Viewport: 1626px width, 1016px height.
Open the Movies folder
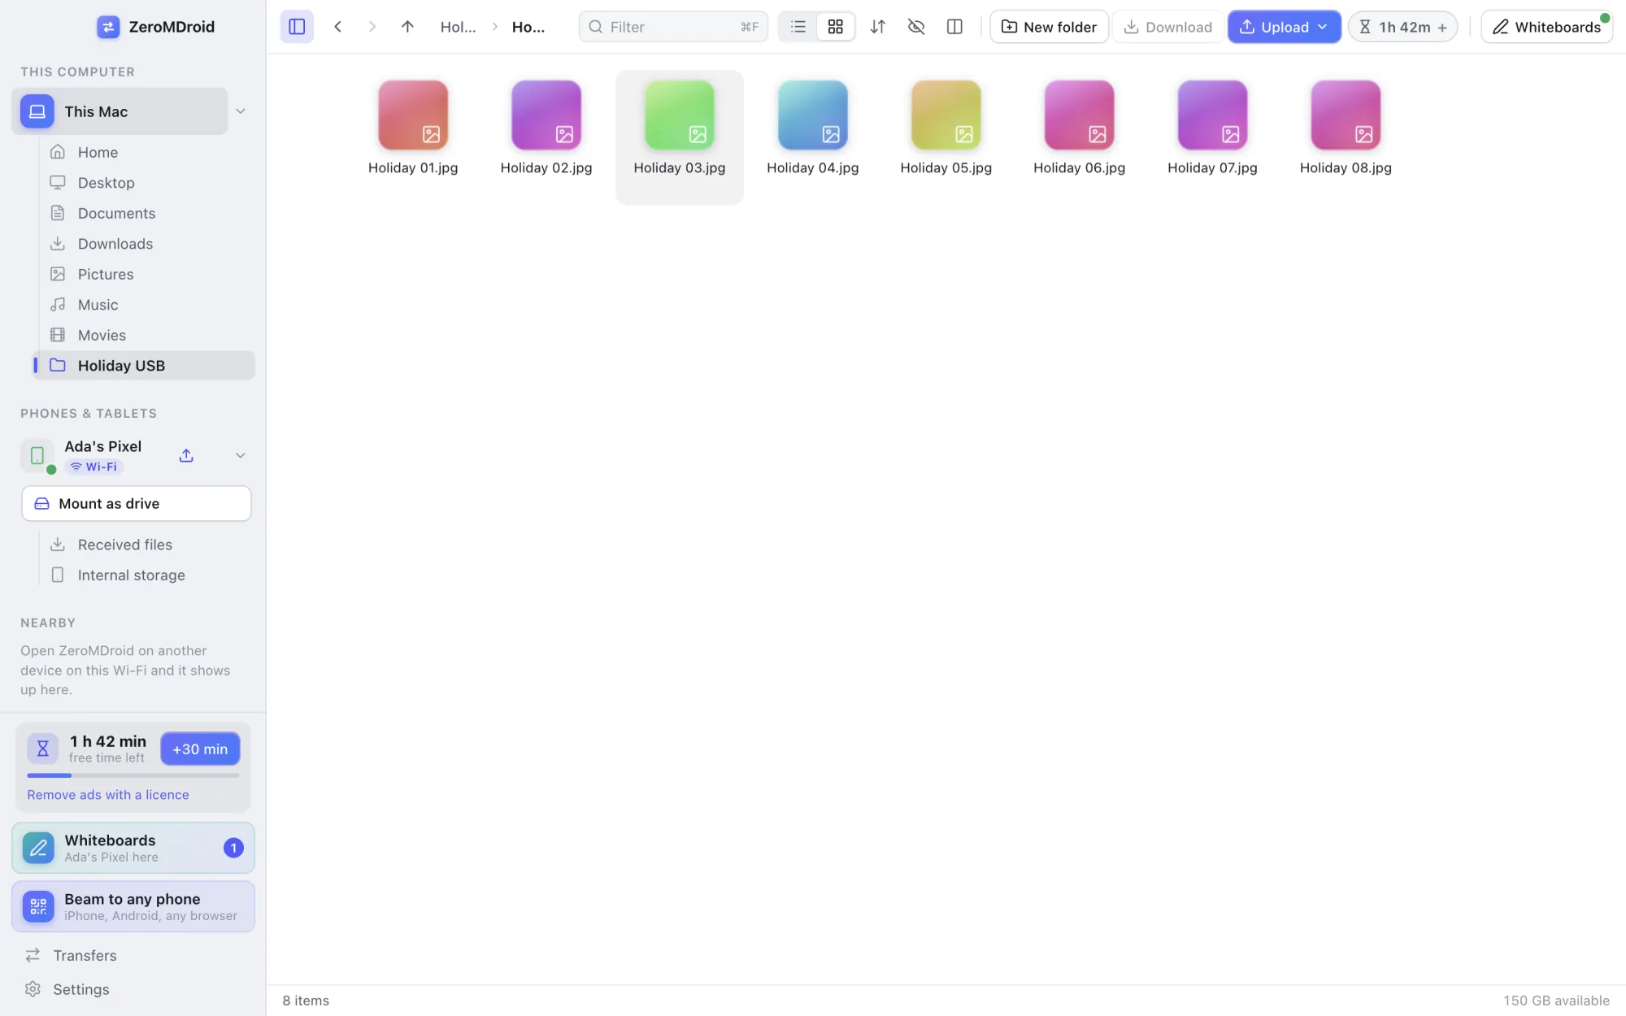145,335
